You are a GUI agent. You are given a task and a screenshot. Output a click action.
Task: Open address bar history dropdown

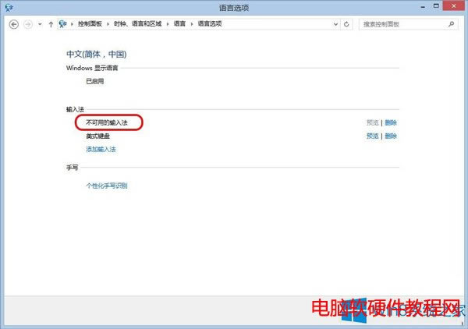[335, 24]
